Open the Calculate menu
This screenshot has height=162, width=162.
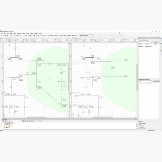click(19, 33)
